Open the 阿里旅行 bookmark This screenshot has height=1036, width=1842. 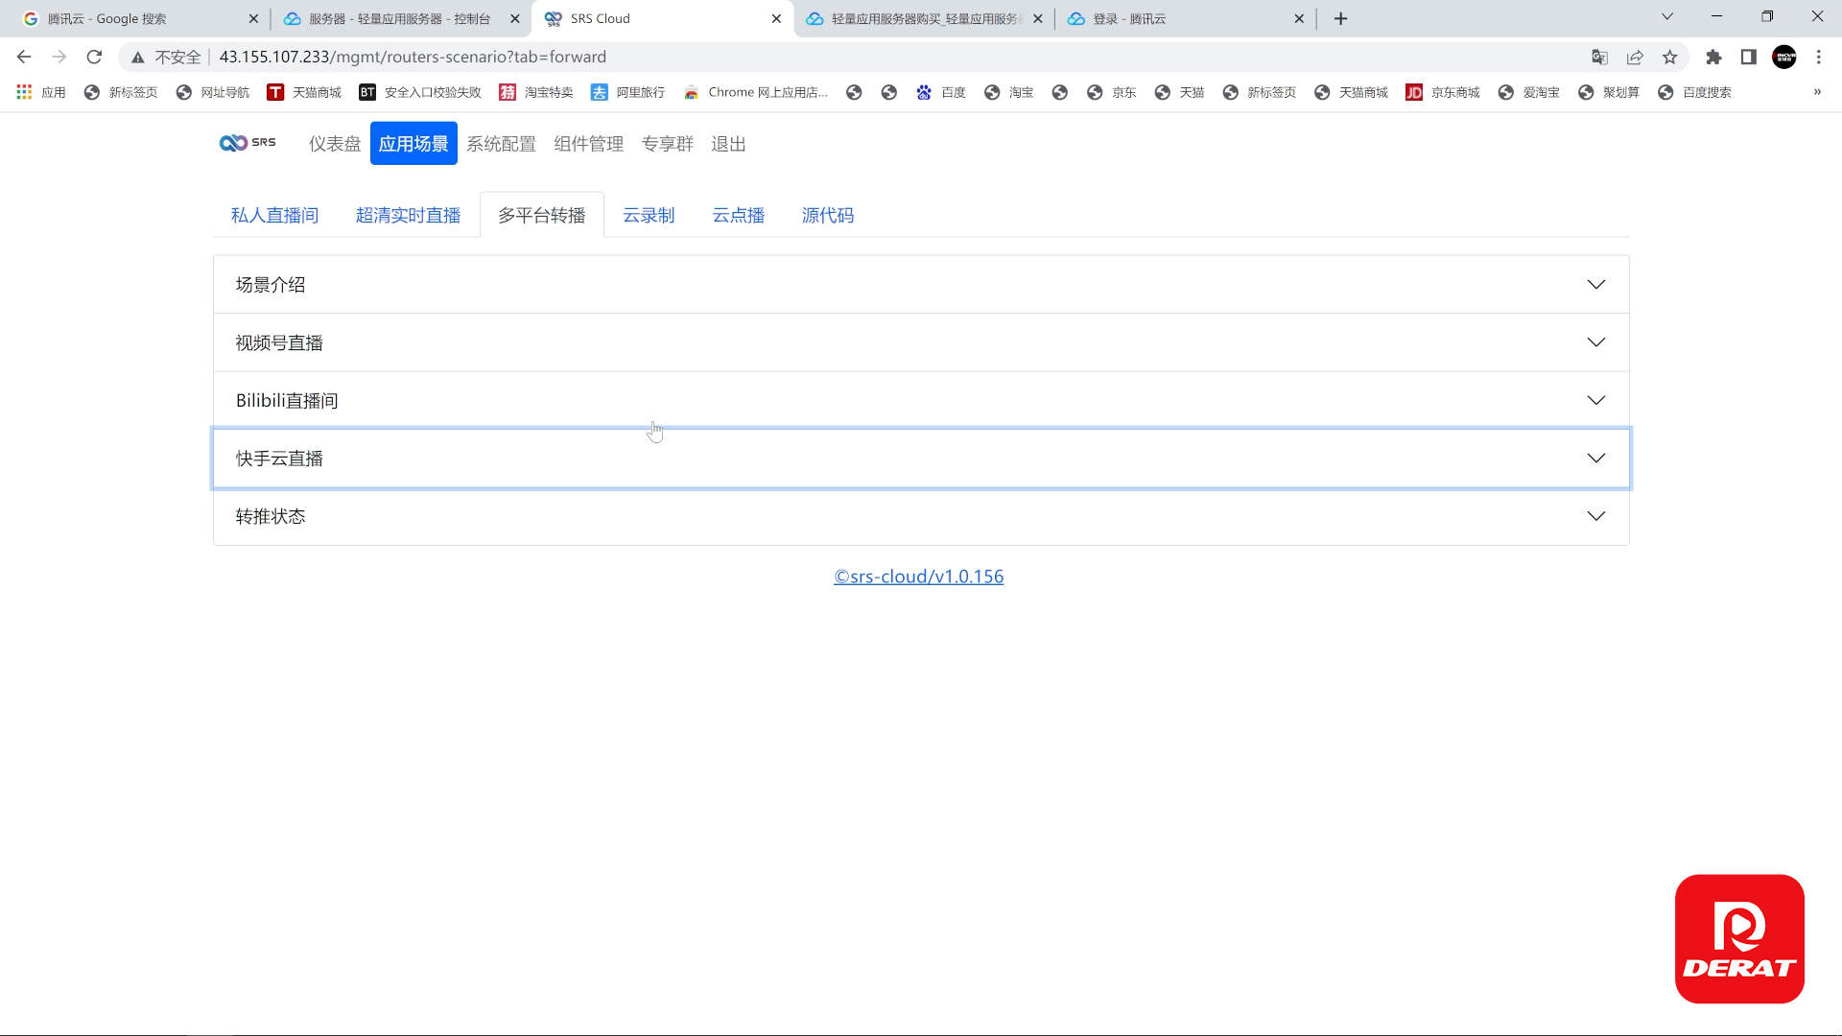[626, 92]
